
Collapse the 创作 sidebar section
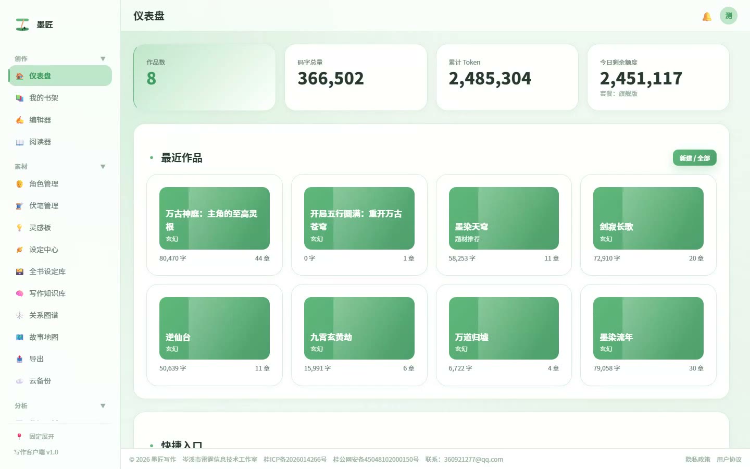point(103,59)
